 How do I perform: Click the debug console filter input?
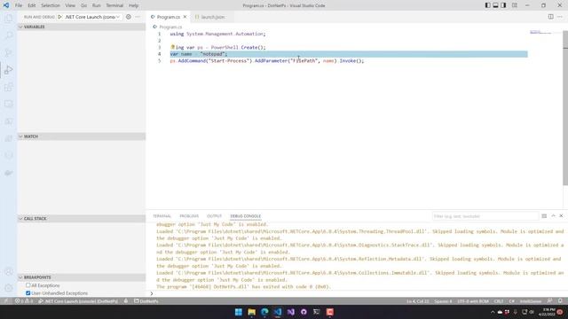485,216
